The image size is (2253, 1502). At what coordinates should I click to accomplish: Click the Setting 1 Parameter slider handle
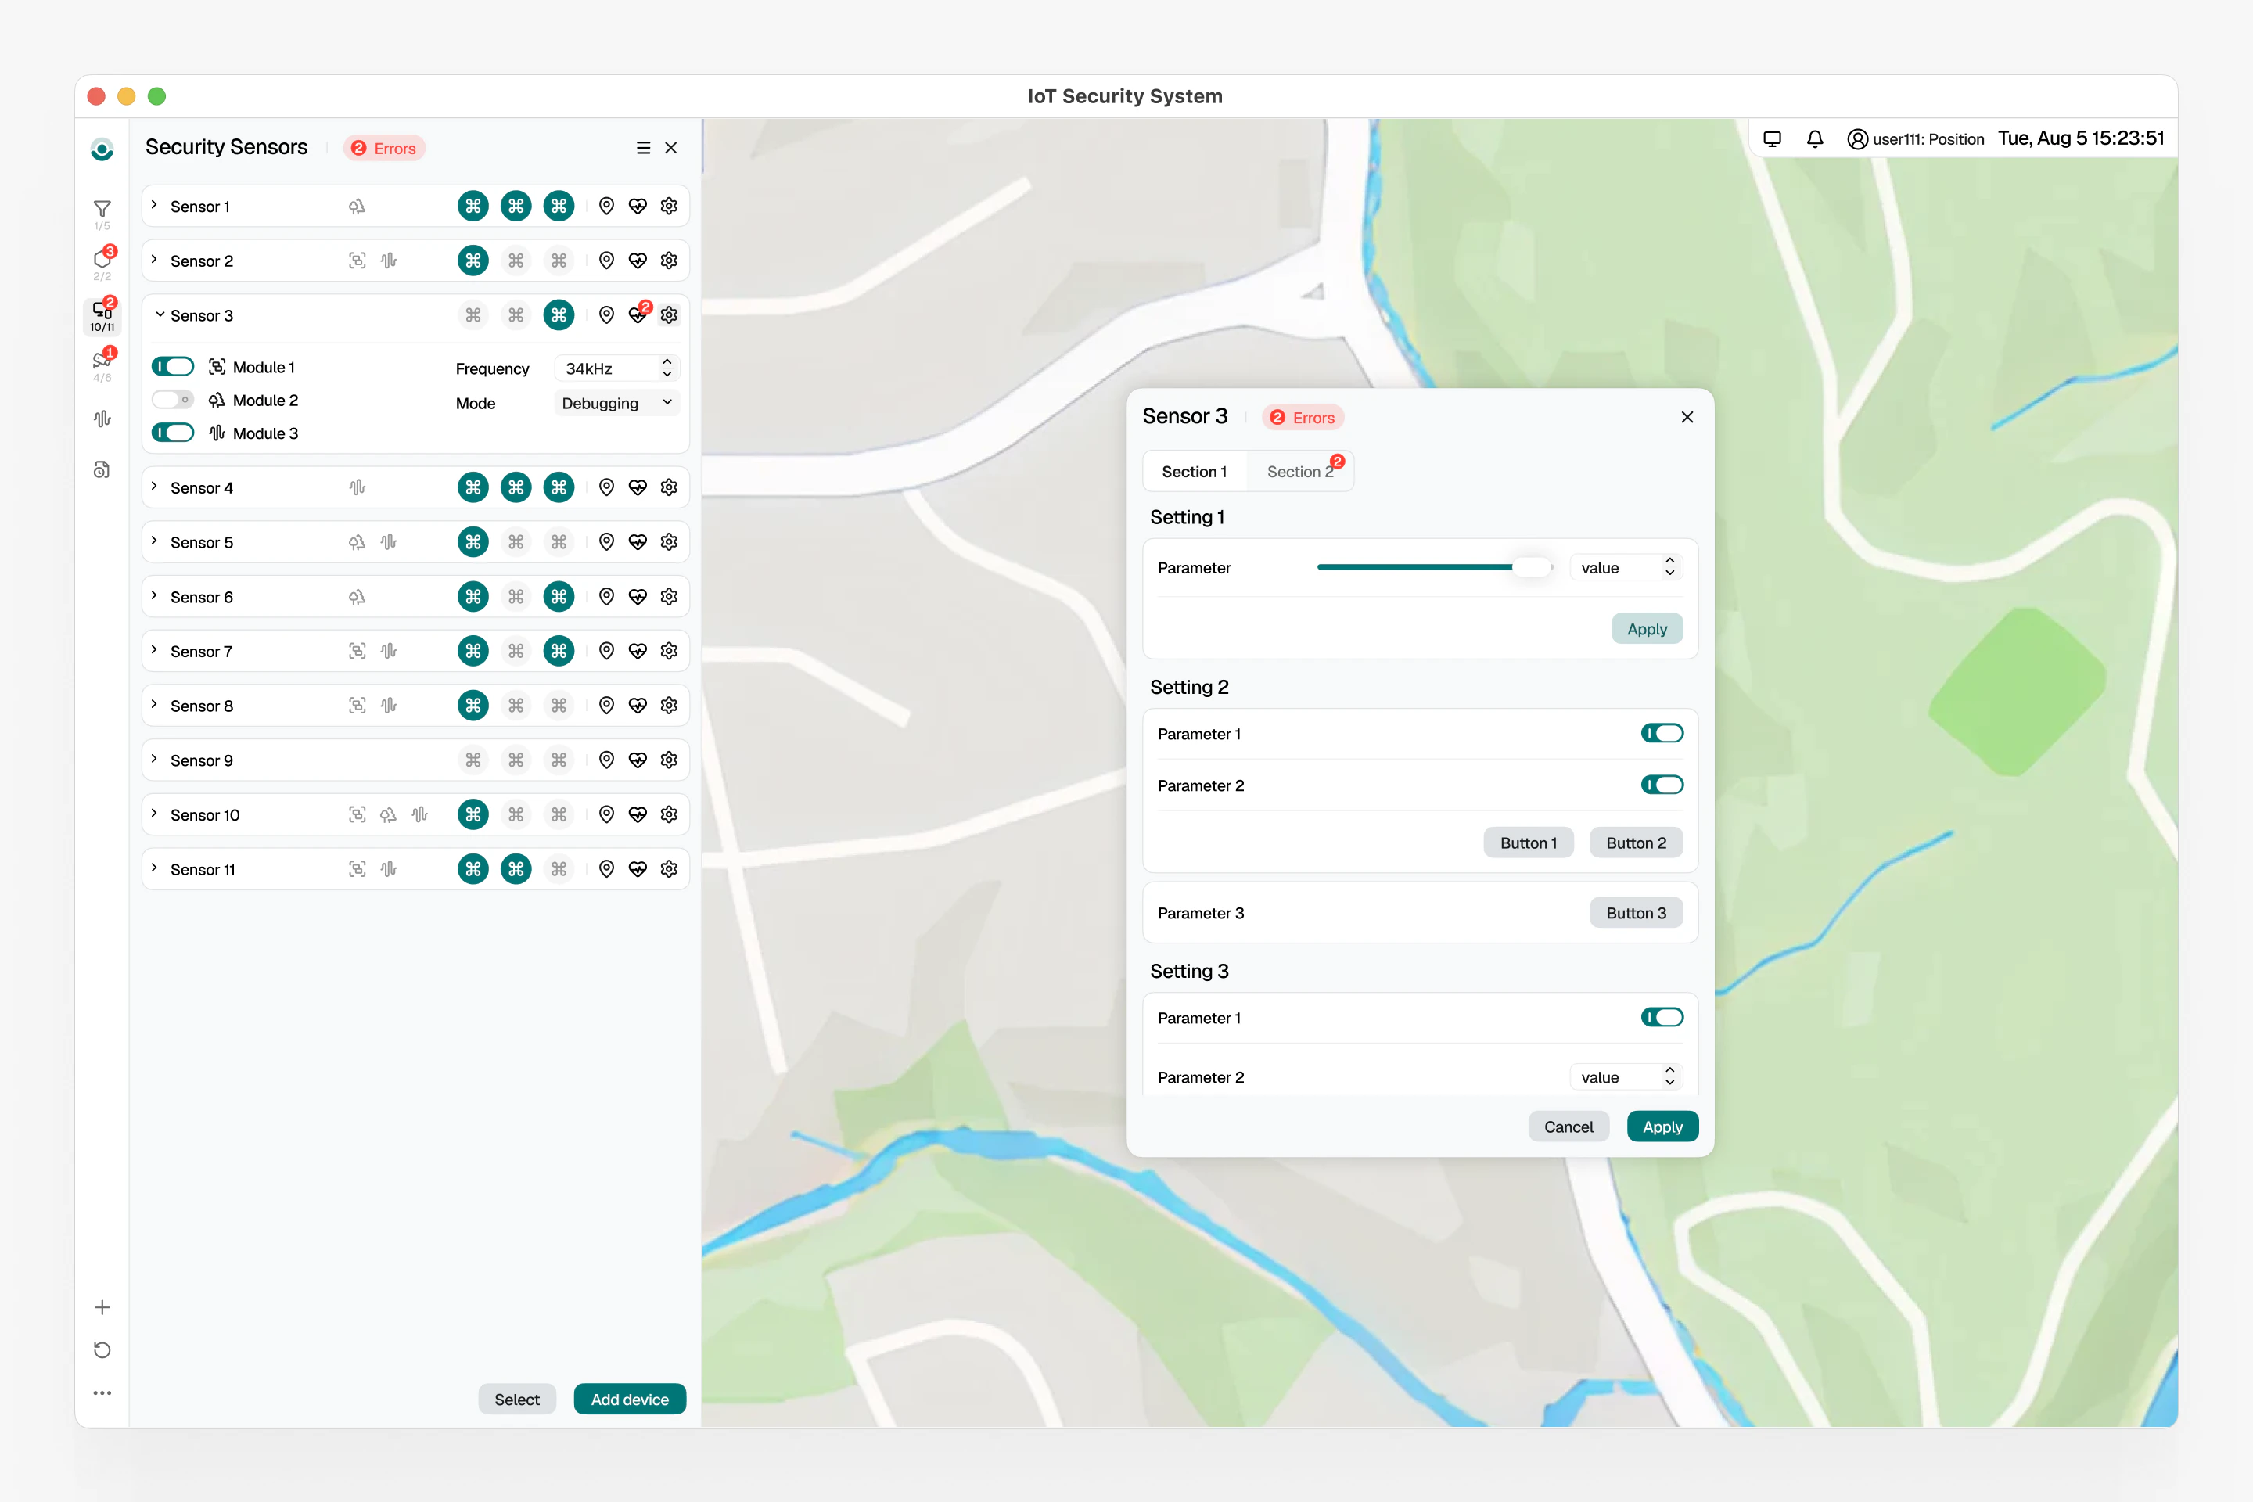click(x=1533, y=567)
